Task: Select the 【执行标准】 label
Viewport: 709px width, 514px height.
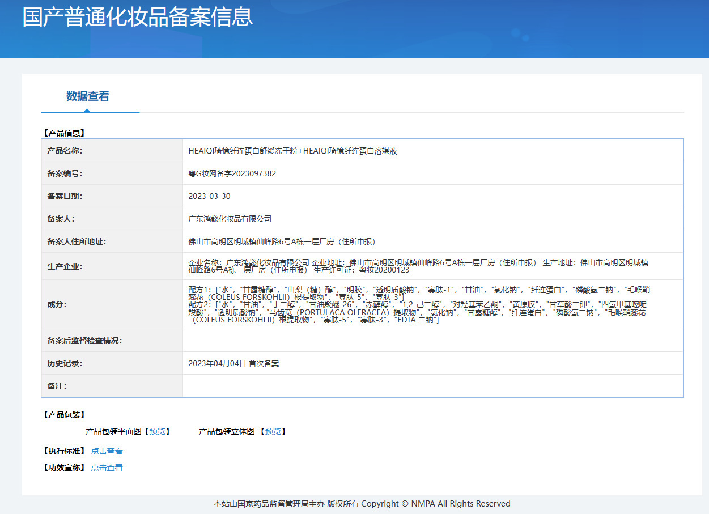Action: click(63, 451)
